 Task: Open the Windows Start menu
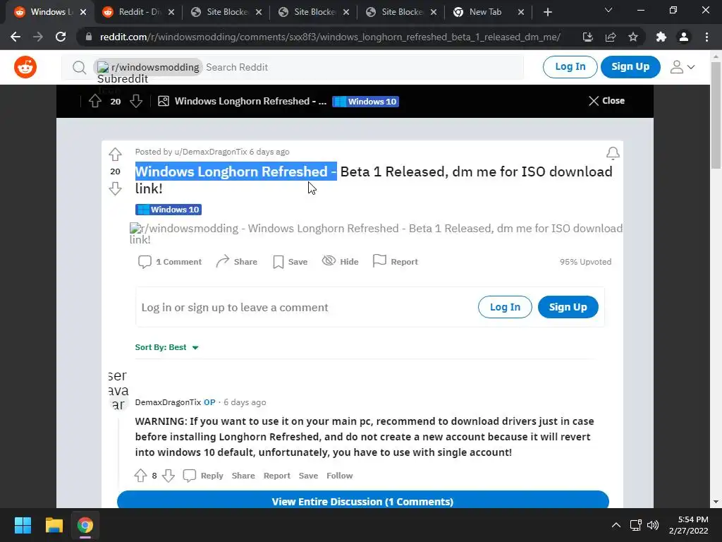point(23,525)
